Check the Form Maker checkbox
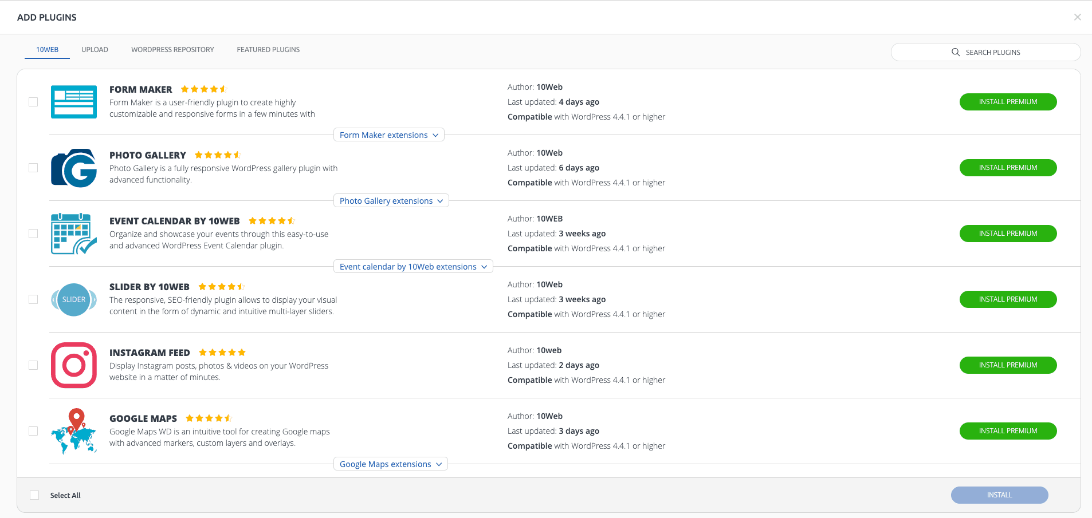1092x518 pixels. pos(33,102)
